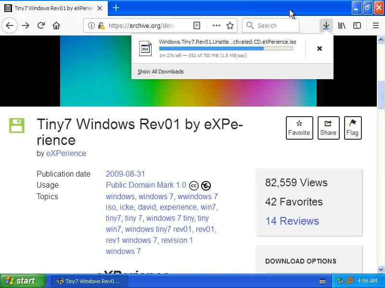Click the on-screen keyboard taskbar icon

(x=322, y=281)
